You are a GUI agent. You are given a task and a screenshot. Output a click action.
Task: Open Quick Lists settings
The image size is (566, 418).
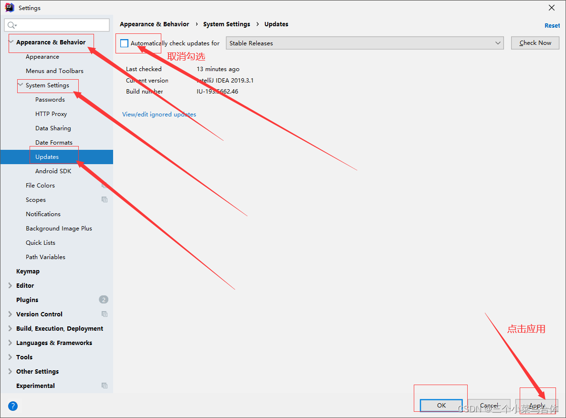(x=41, y=243)
